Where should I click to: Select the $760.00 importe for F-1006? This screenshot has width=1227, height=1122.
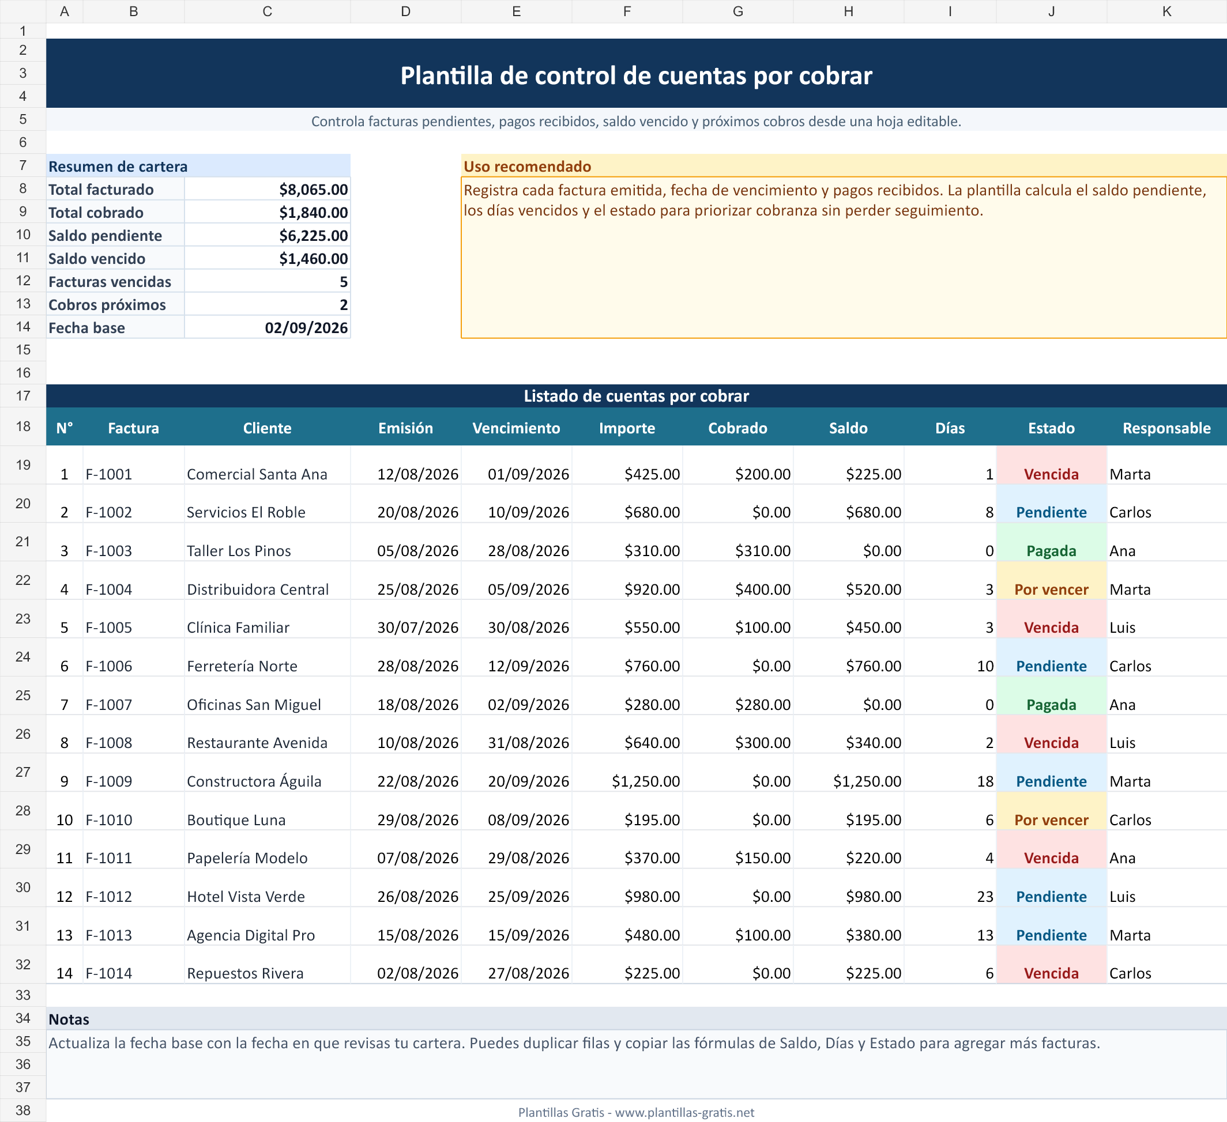[627, 657]
